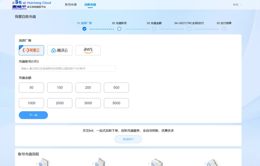This screenshot has height=166, width=260.
Task: Open the 账号申请 tab
Action: point(71,5)
